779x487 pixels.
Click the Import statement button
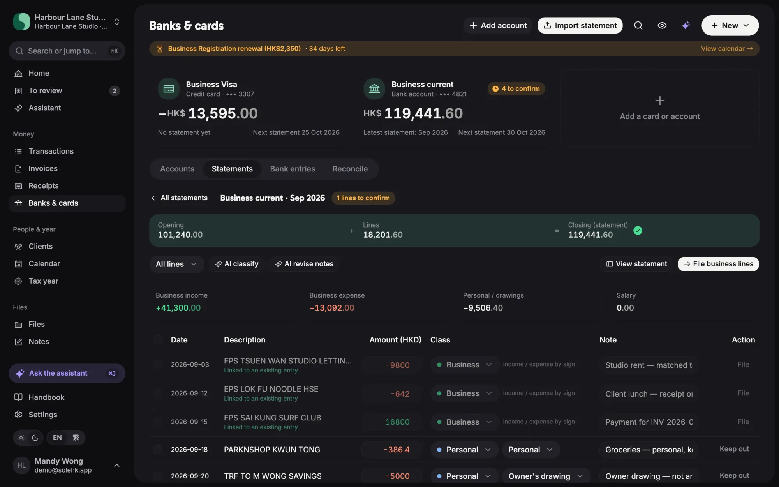[580, 25]
